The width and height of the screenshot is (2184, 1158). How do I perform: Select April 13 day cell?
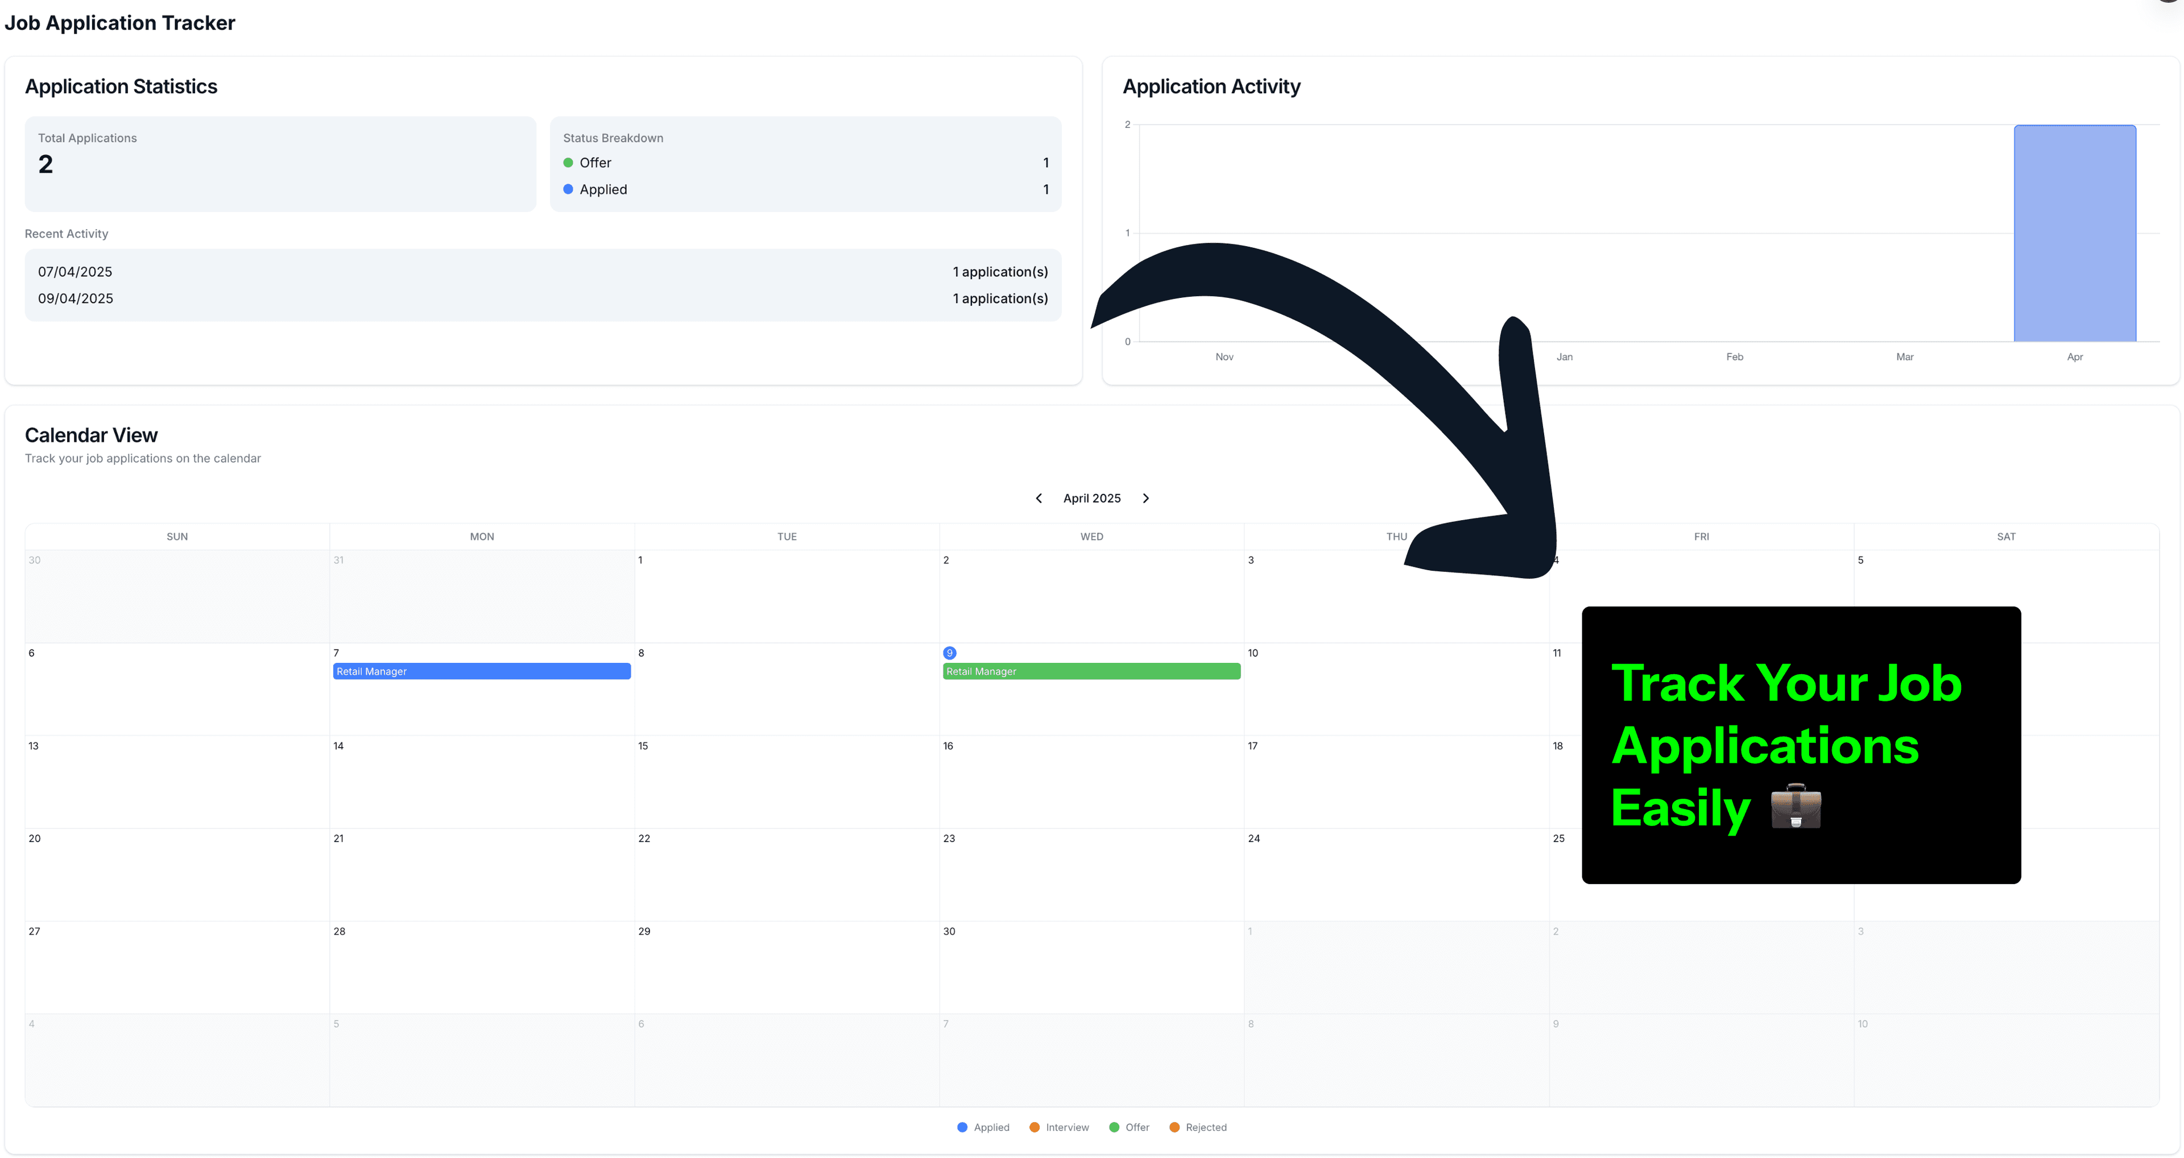(177, 782)
